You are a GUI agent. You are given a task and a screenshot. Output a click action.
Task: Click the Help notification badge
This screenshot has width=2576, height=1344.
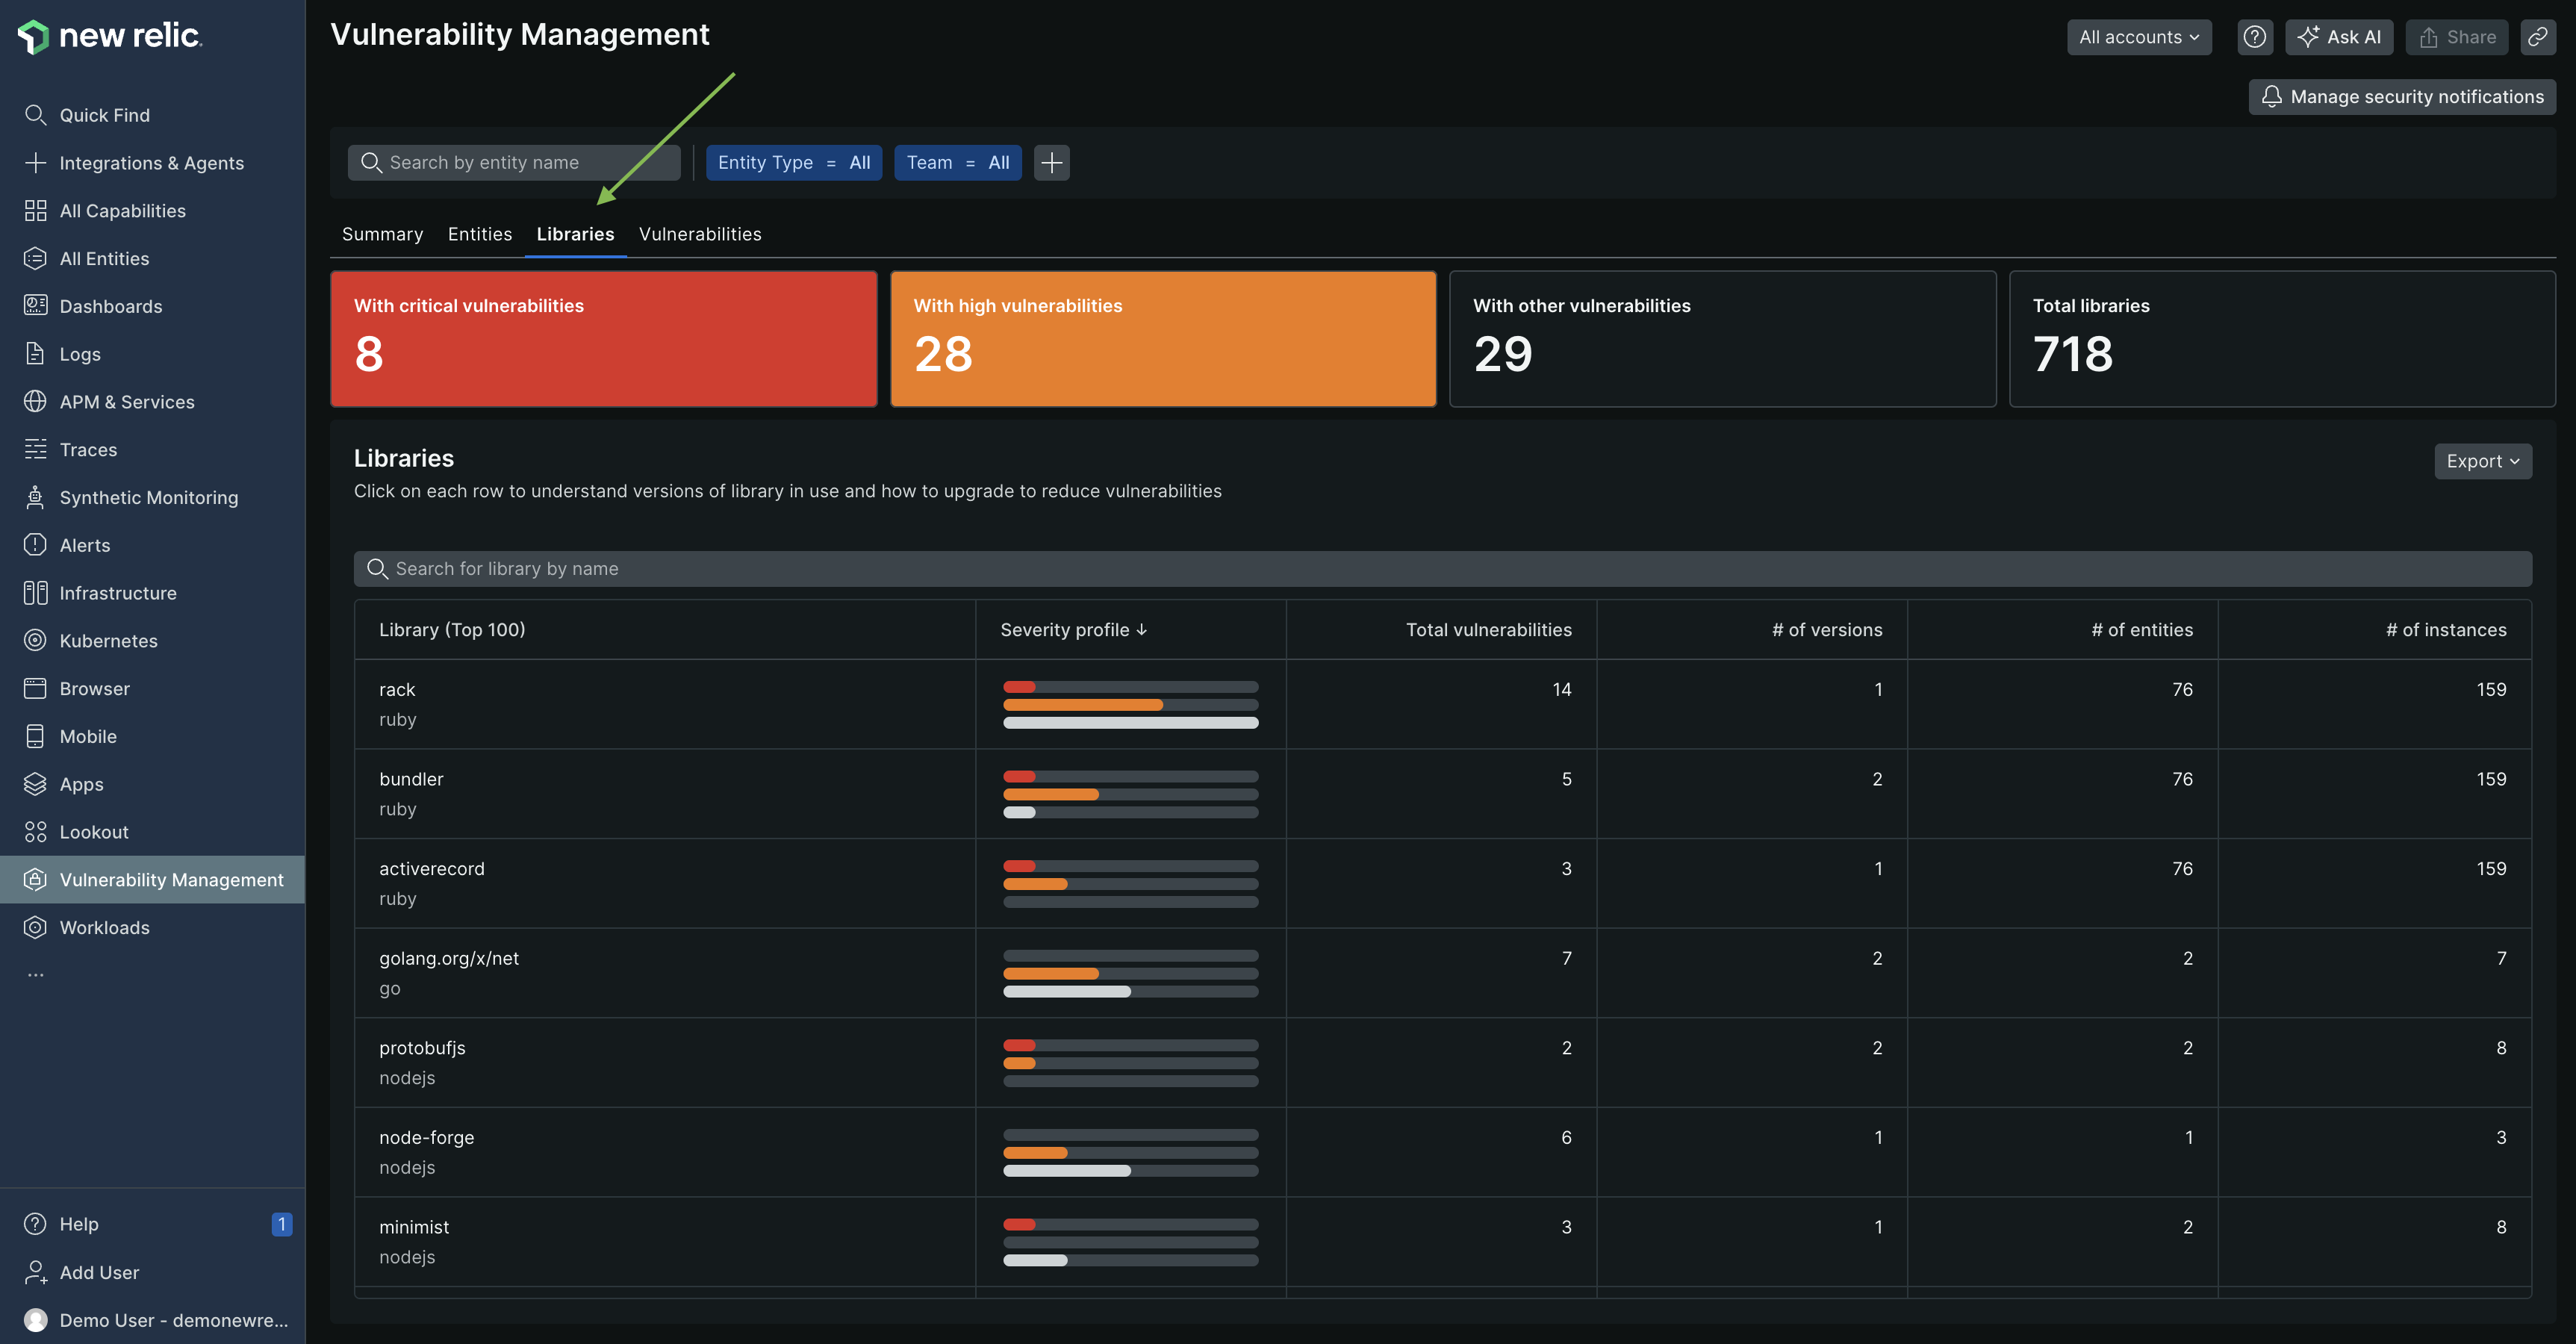[x=282, y=1224]
